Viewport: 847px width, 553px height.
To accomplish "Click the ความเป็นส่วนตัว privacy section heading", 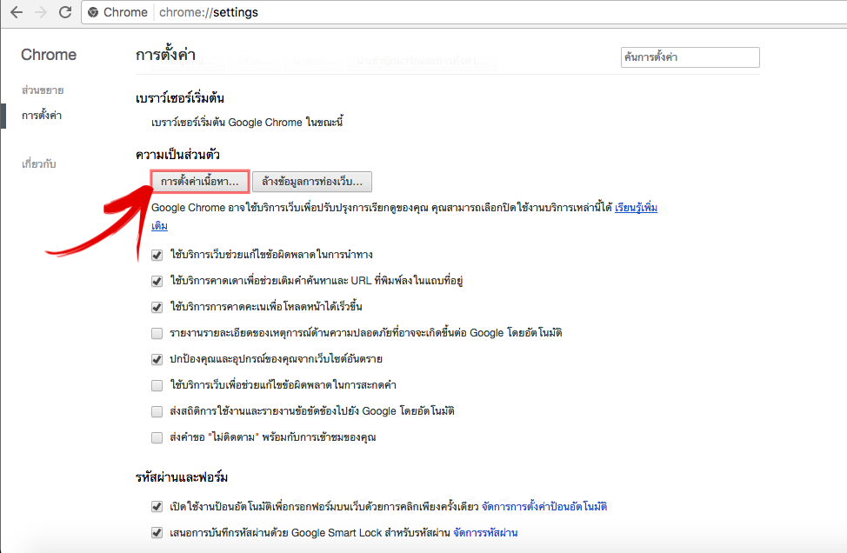I will (x=177, y=155).
